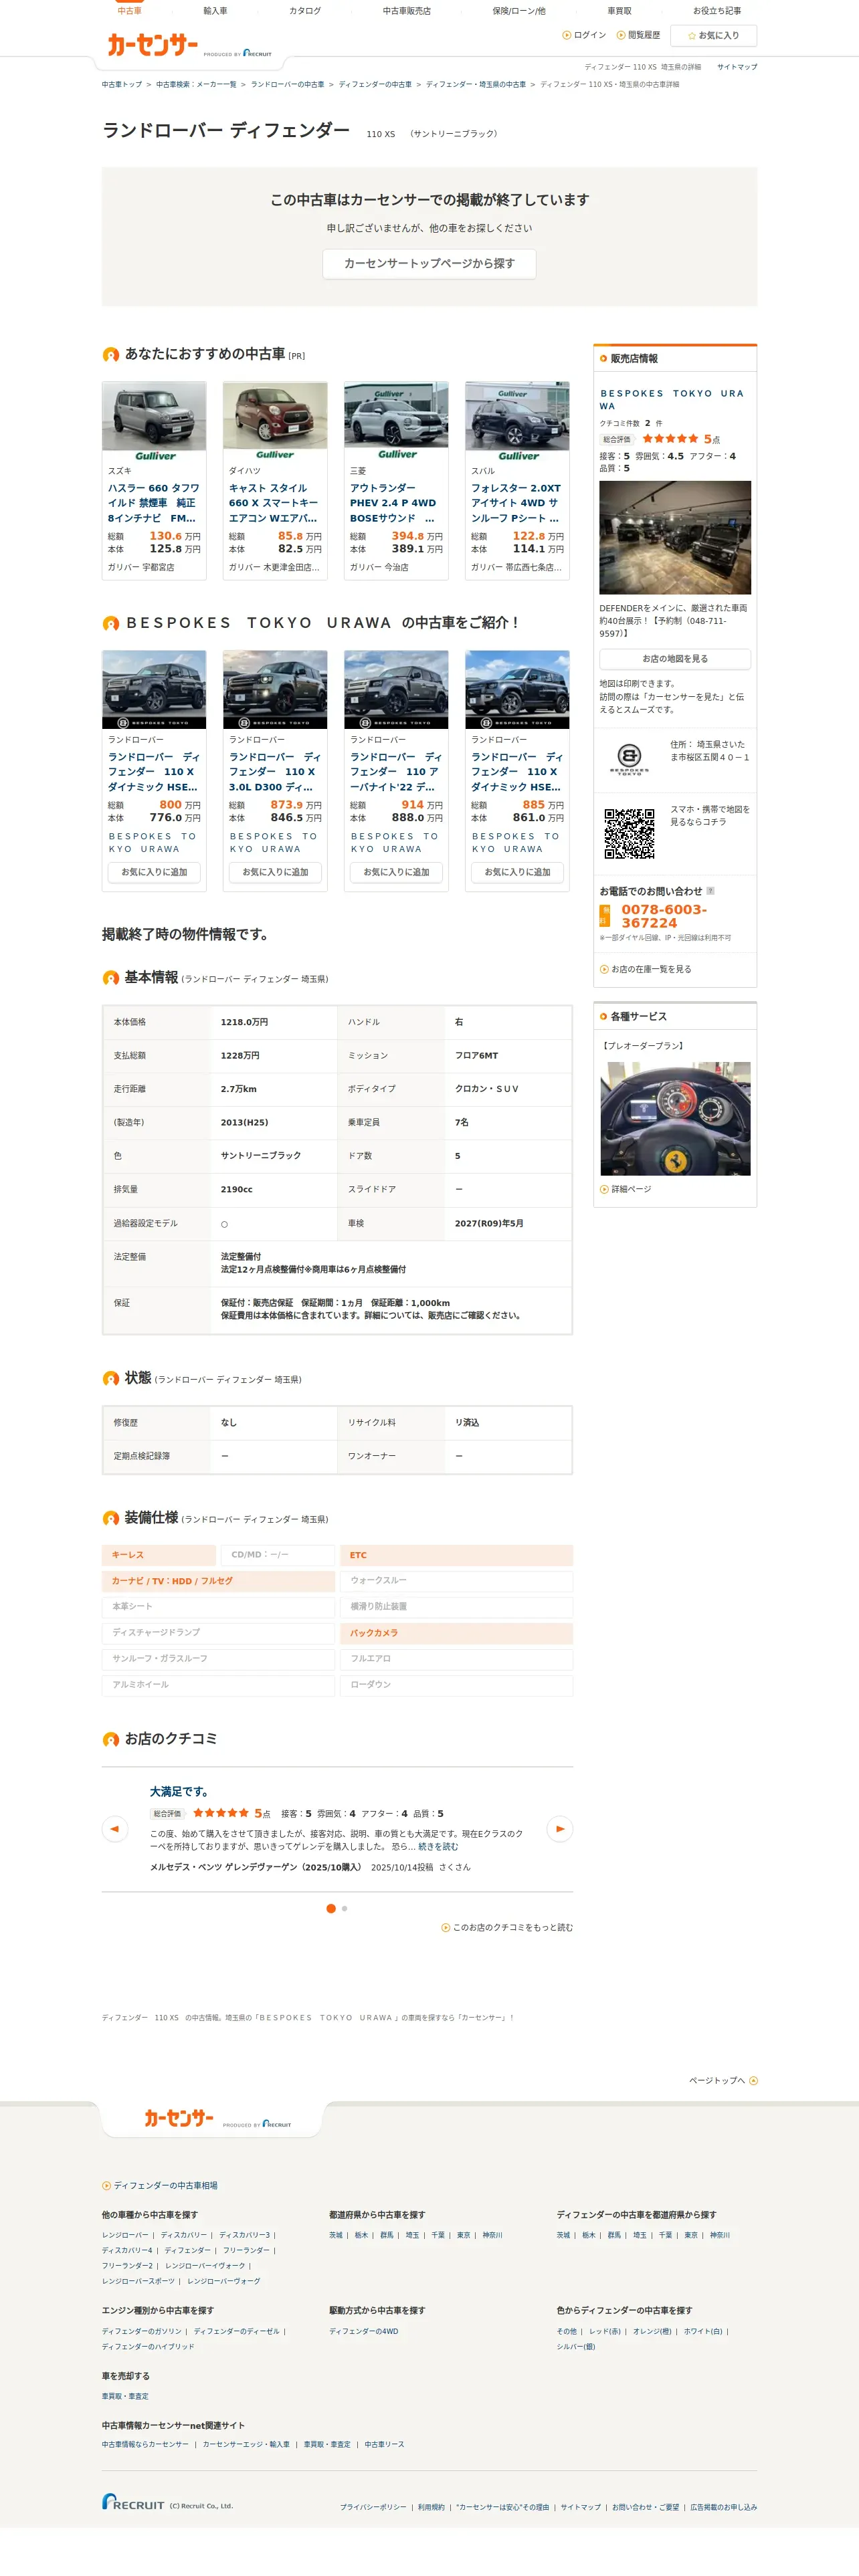Click the キーレス equipment tag
The image size is (859, 2576).
click(159, 1555)
